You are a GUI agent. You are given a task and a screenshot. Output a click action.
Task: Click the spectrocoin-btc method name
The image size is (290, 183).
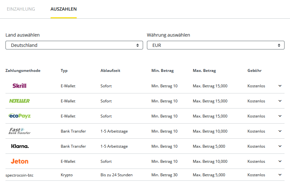click(19, 175)
